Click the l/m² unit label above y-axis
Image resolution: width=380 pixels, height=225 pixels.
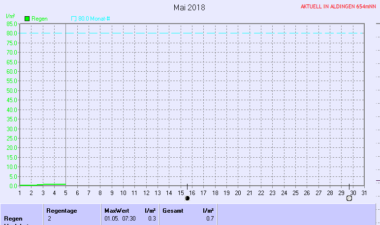coord(10,17)
